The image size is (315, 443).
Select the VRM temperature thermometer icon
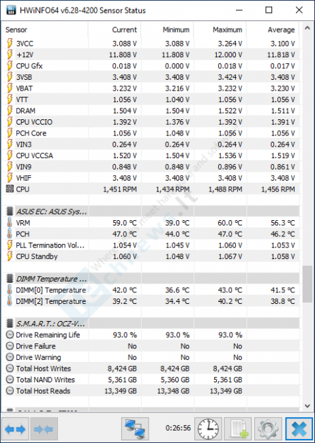(10, 223)
